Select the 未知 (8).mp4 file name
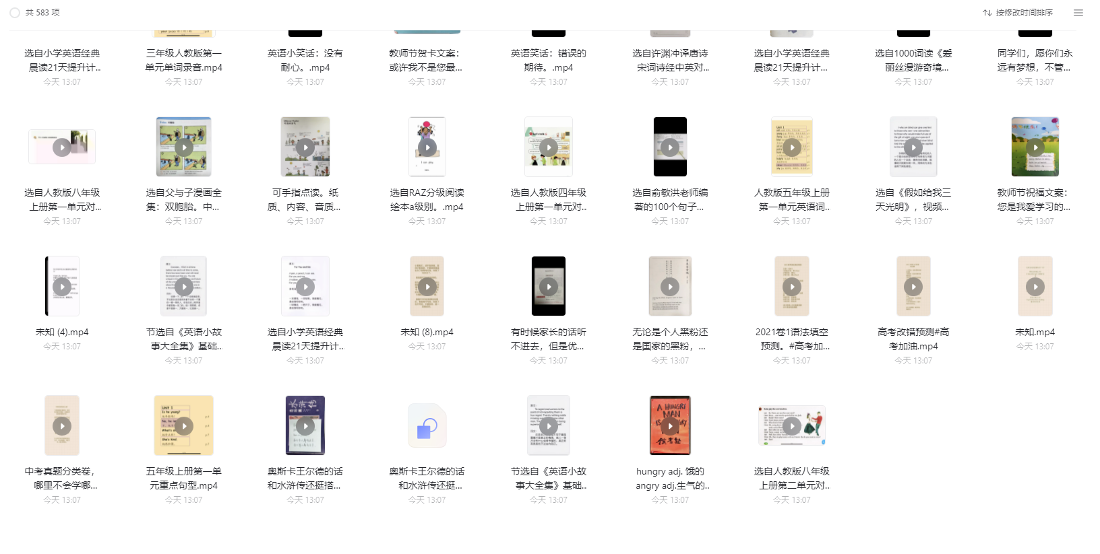The width and height of the screenshot is (1100, 554). tap(427, 332)
